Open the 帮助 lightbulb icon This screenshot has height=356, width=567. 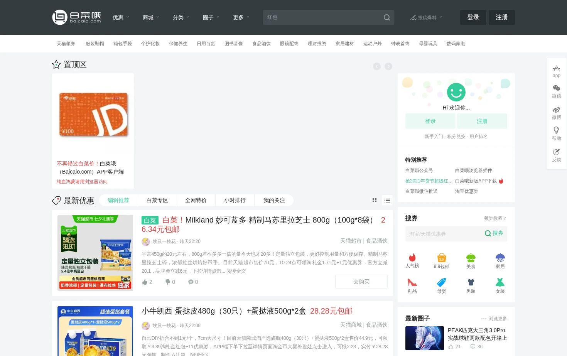[556, 134]
